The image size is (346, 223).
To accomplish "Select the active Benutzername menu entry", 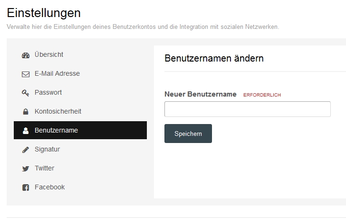I will [x=56, y=130].
